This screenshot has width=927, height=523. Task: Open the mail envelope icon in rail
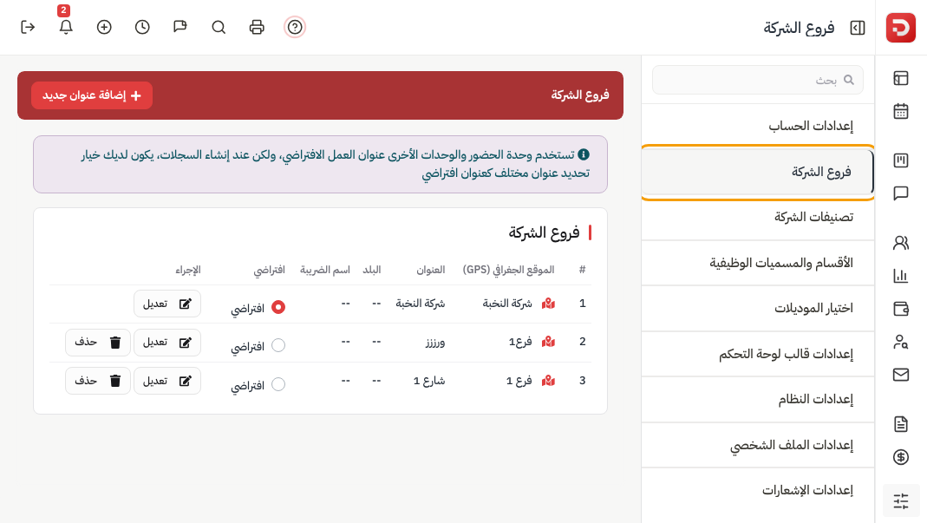point(900,375)
